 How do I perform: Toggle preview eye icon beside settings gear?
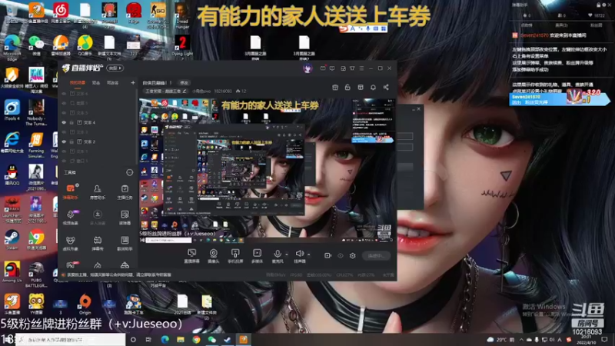point(340,256)
